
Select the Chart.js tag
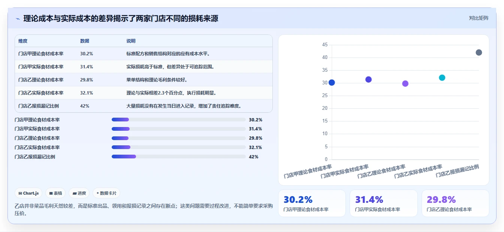point(28,193)
